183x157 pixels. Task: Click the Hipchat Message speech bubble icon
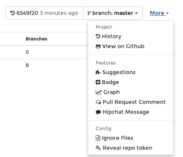[98, 112]
